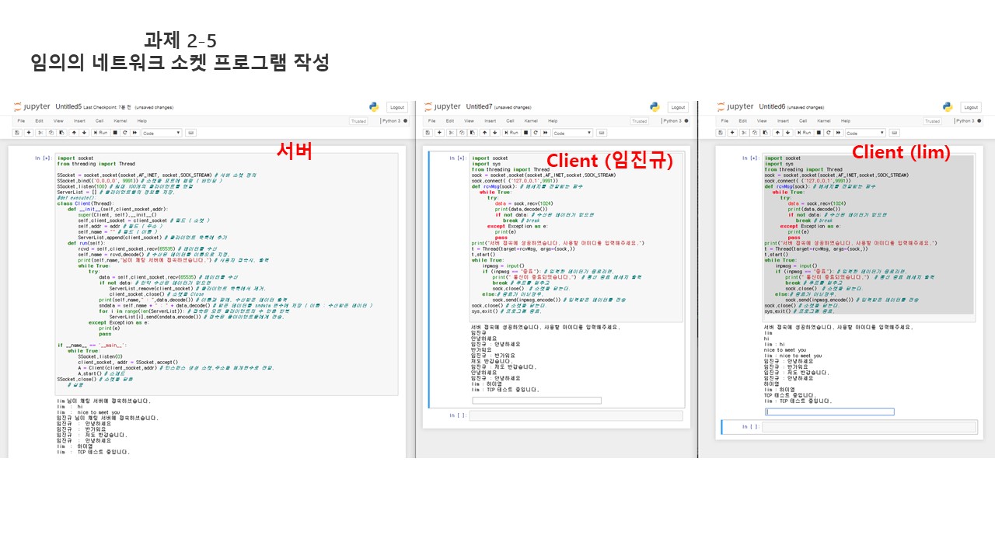Insert cell below in Untitled6 notebook

tap(732, 133)
